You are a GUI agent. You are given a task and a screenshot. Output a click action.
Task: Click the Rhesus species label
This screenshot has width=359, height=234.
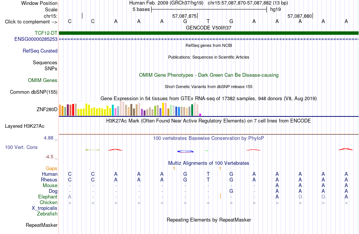point(49,180)
